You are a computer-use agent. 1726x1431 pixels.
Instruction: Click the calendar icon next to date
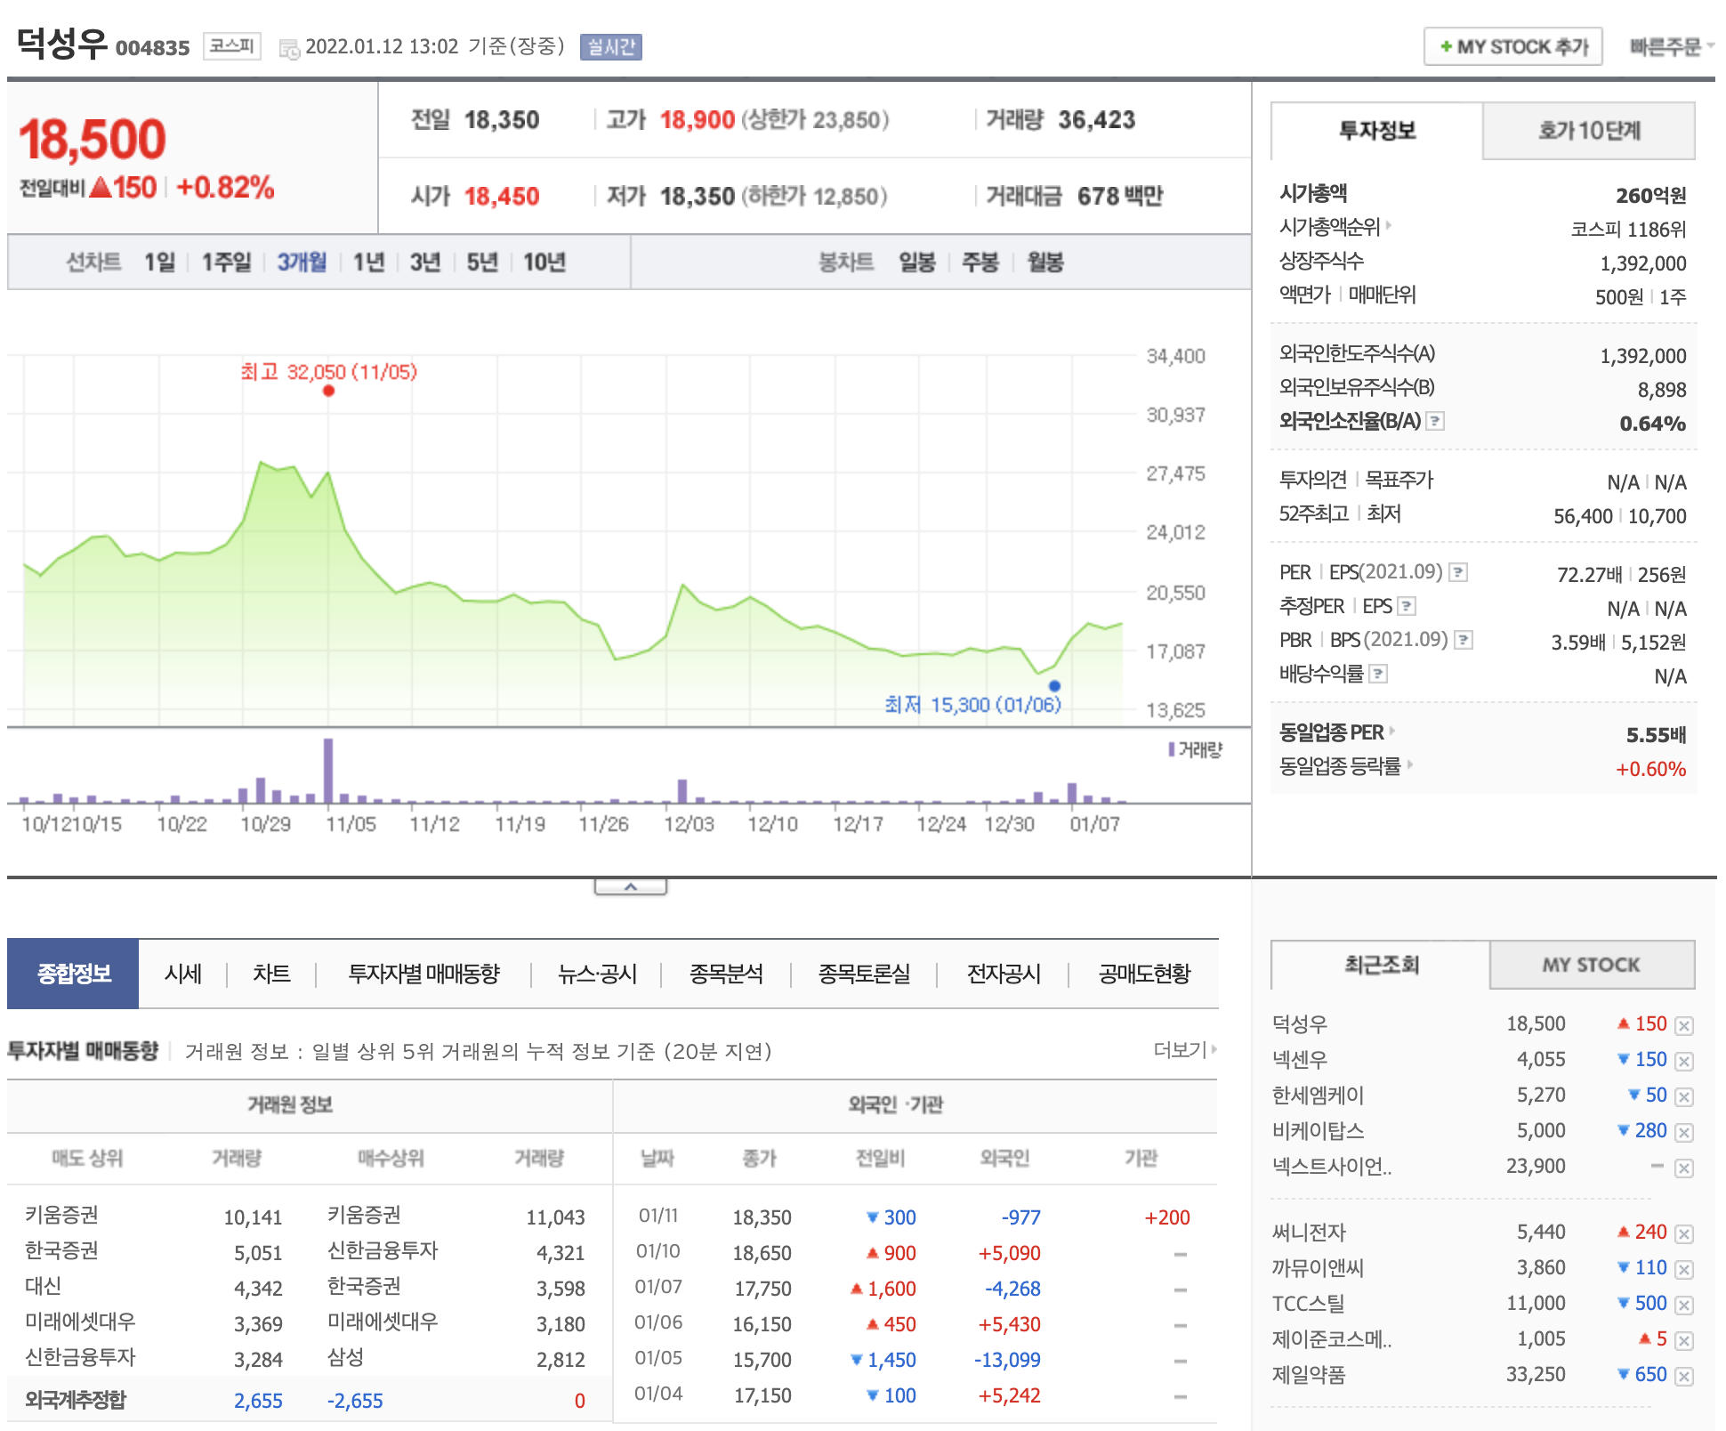coord(289,49)
